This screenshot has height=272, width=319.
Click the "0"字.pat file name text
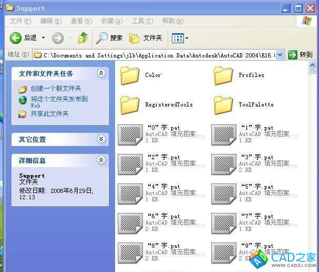point(164,128)
